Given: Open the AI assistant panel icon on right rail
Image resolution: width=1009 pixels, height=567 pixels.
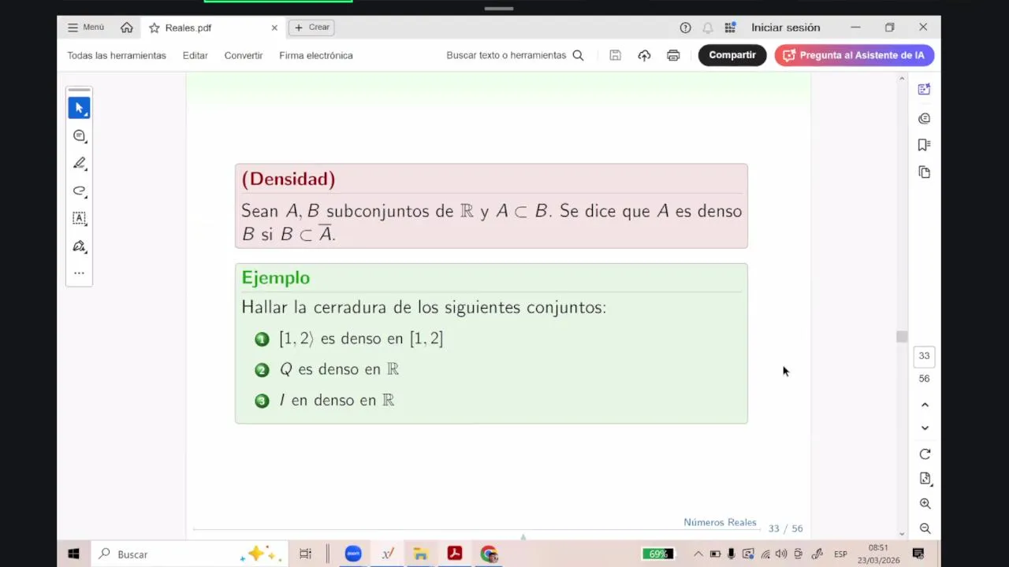Looking at the screenshot, I should click(x=925, y=90).
